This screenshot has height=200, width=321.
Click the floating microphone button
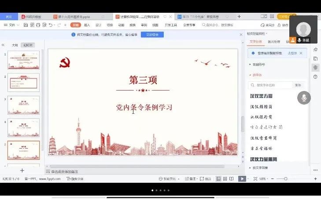point(303,98)
